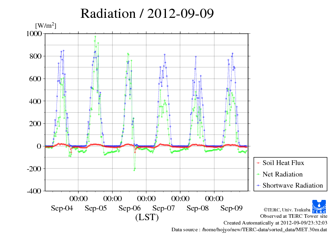Click the Sep-05 date label
This screenshot has width=335, height=236.
[96, 208]
